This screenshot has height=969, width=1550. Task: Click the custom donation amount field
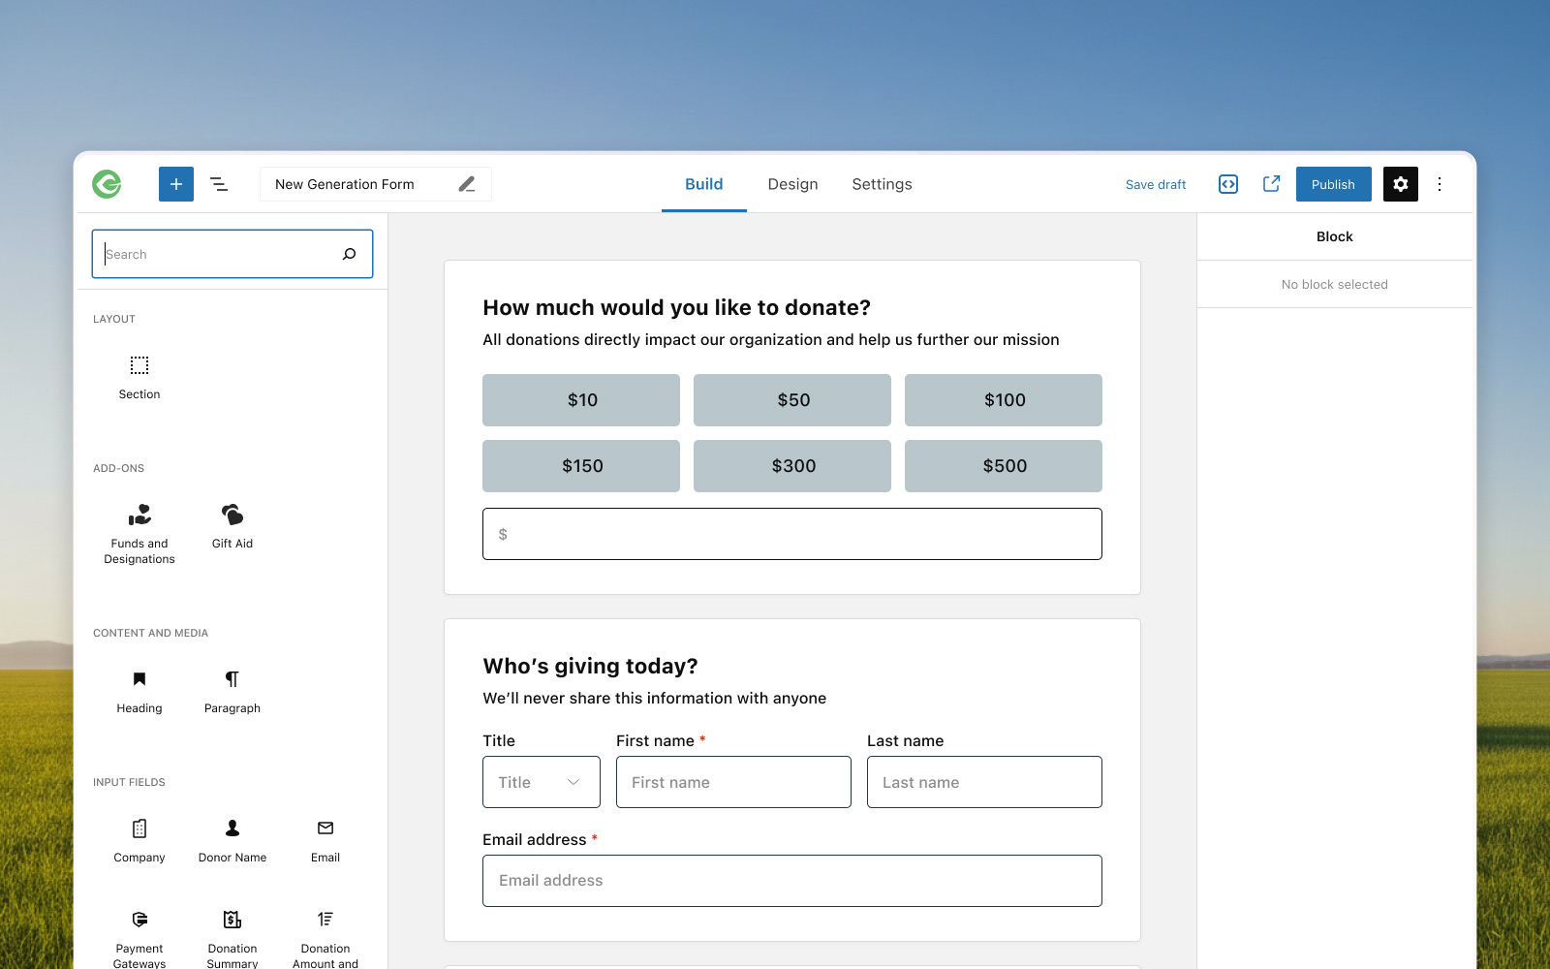[792, 534]
